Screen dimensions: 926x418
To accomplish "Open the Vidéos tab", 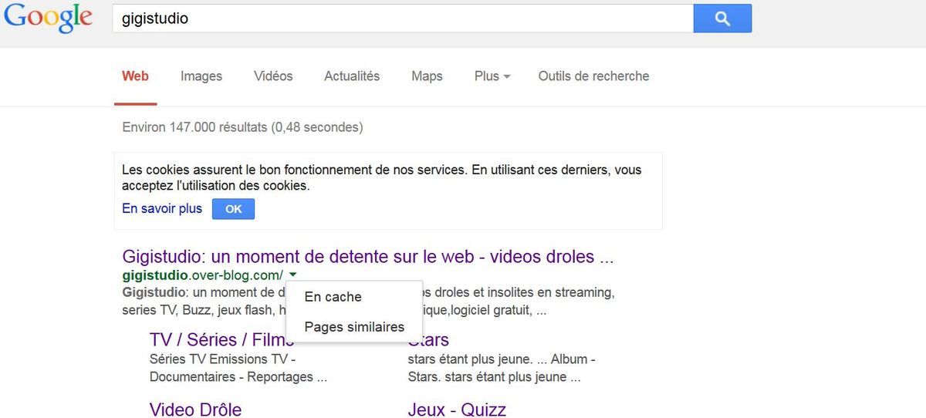I will [273, 76].
